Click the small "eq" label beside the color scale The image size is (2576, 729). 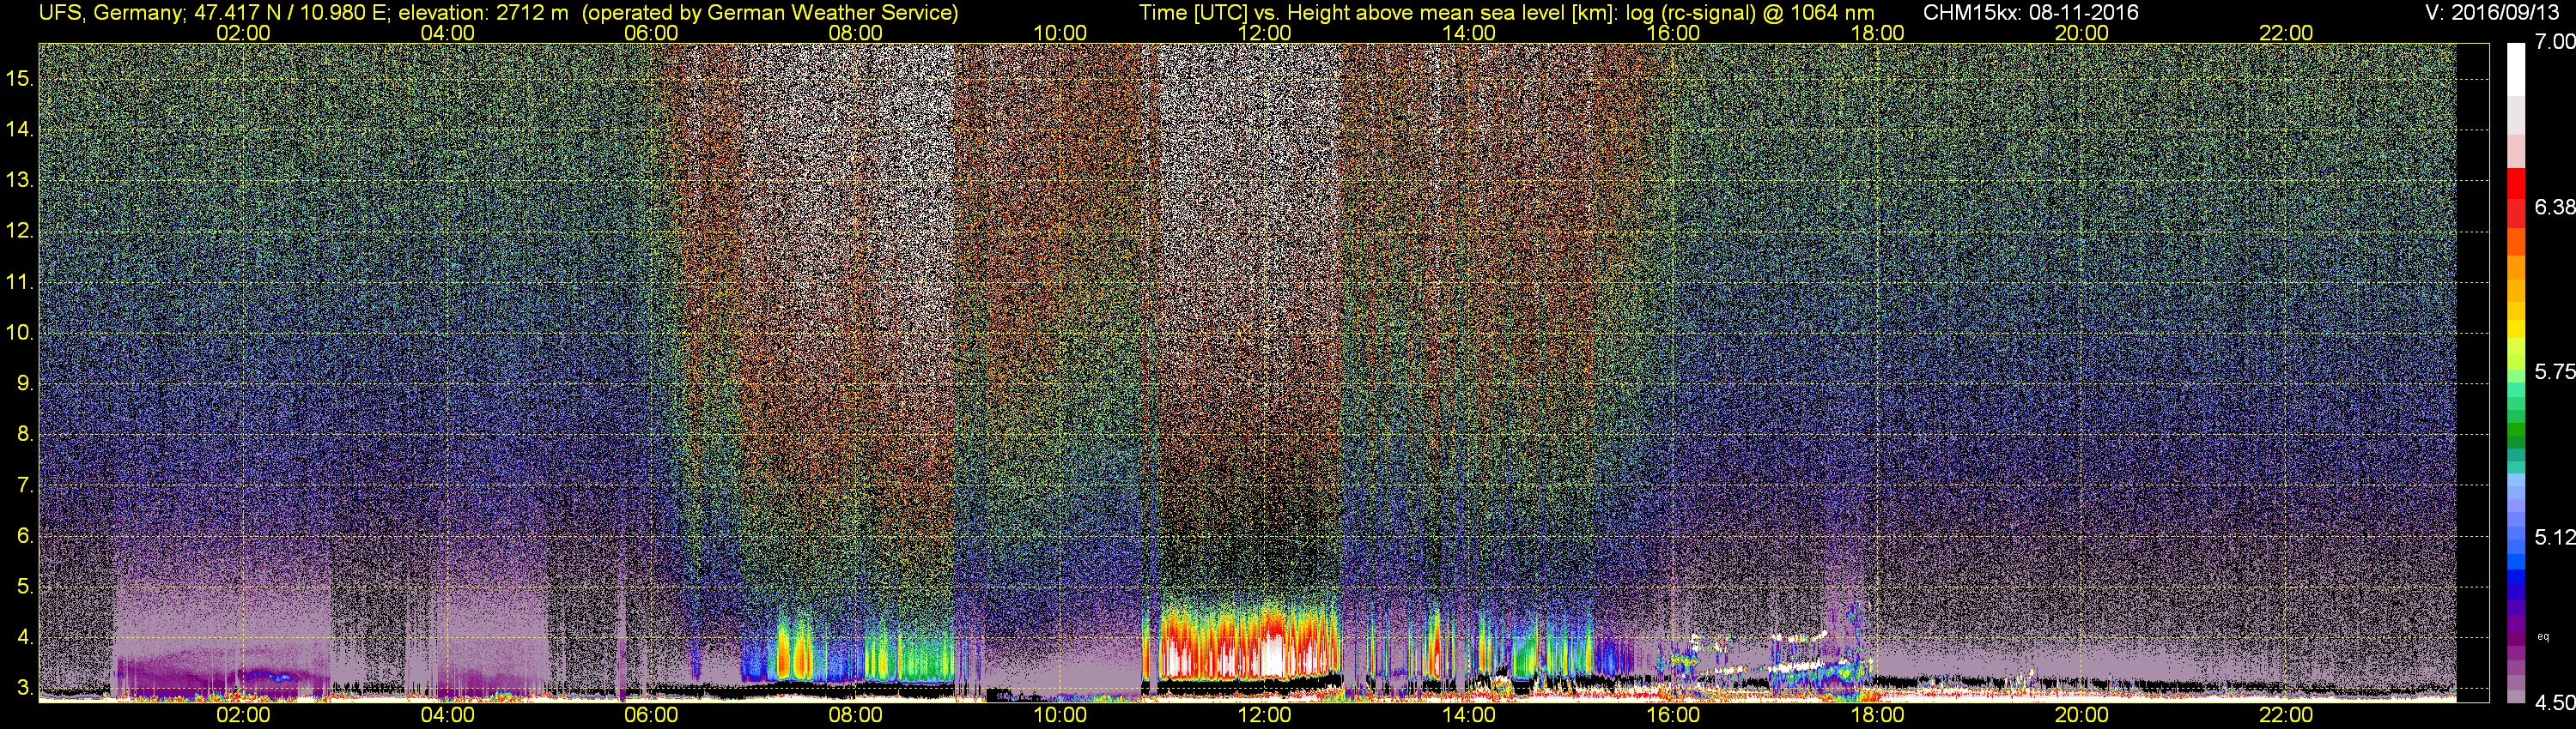pyautogui.click(x=2542, y=636)
